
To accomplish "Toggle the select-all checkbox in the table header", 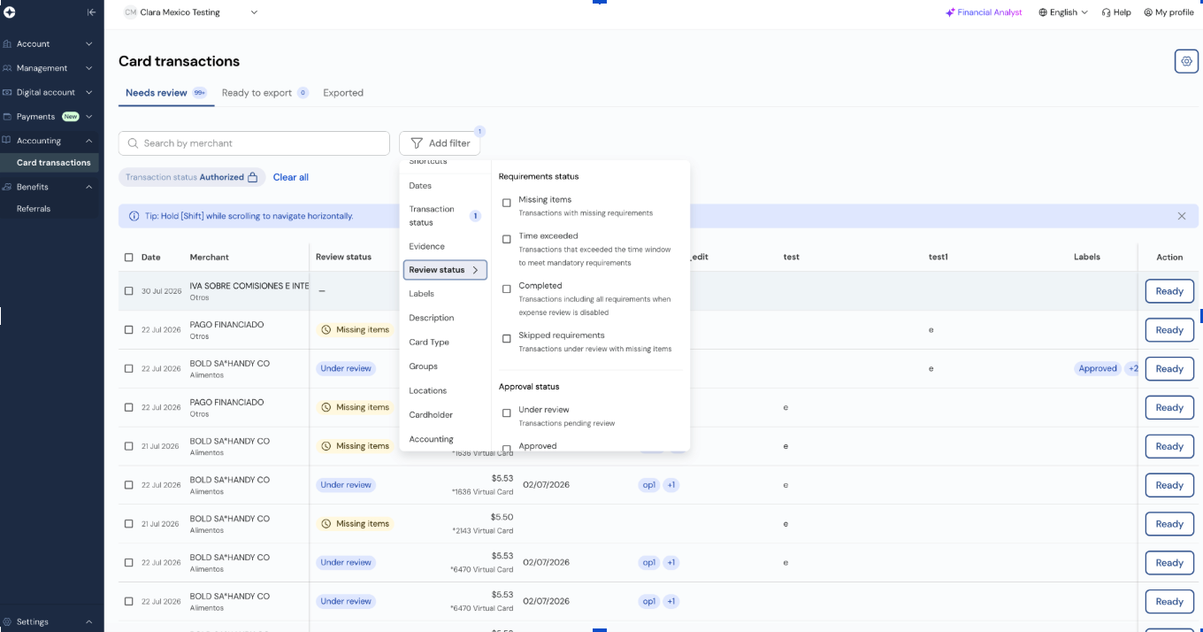I will click(x=129, y=258).
